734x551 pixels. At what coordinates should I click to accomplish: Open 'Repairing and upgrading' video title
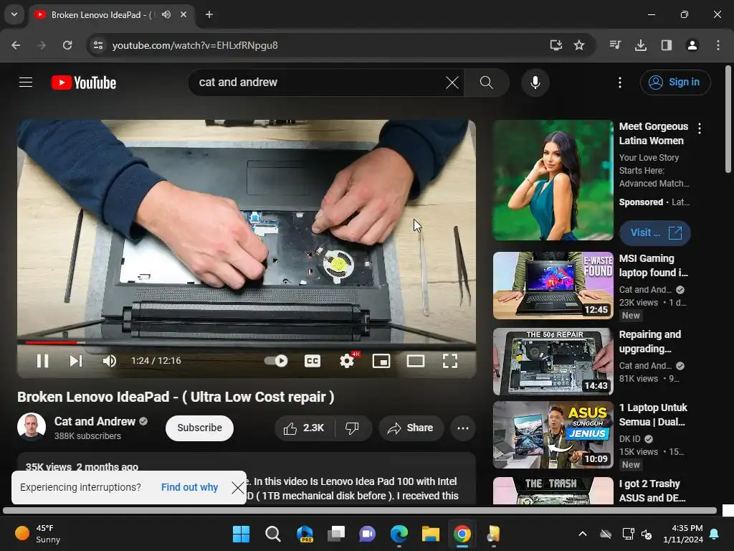click(x=650, y=342)
